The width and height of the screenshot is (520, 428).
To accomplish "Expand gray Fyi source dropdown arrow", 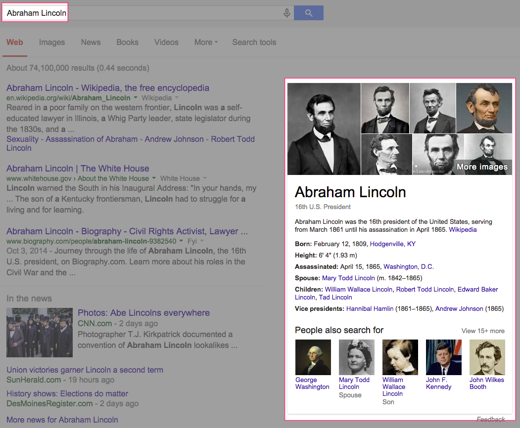I will [x=202, y=241].
